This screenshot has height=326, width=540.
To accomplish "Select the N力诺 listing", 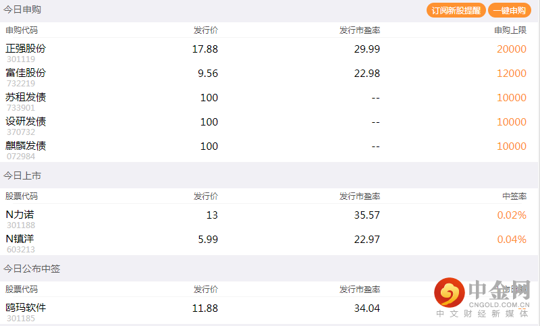I will pos(20,215).
